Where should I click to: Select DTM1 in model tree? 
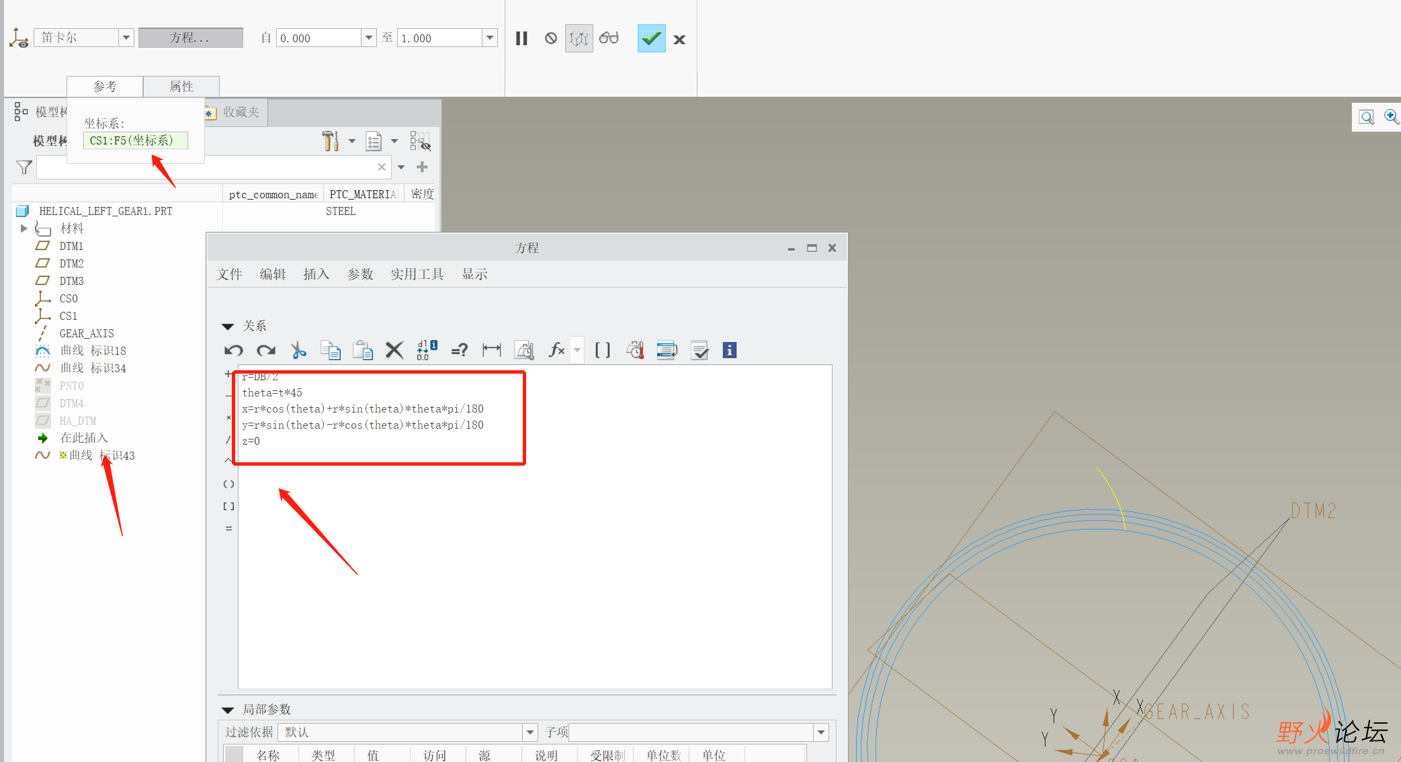tap(71, 246)
